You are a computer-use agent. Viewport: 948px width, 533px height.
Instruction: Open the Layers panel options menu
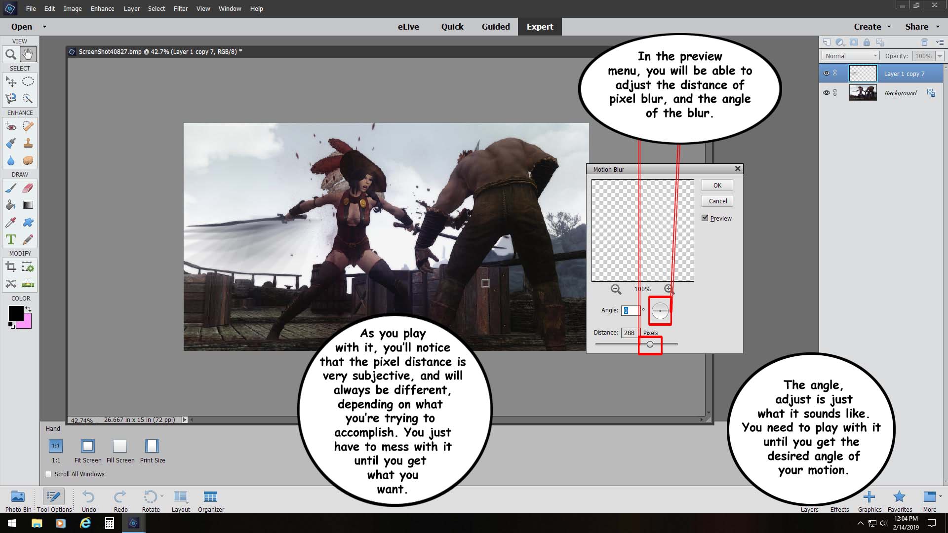(940, 42)
